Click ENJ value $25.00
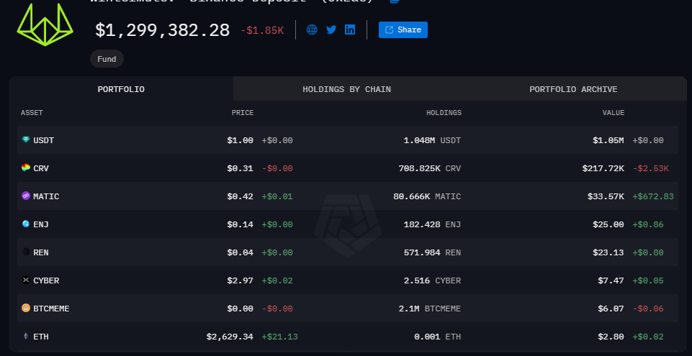692x356 pixels. coord(608,224)
